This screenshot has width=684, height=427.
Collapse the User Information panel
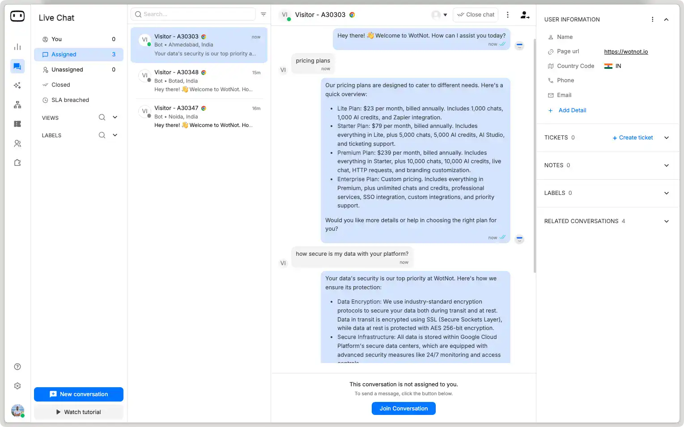pyautogui.click(x=666, y=19)
